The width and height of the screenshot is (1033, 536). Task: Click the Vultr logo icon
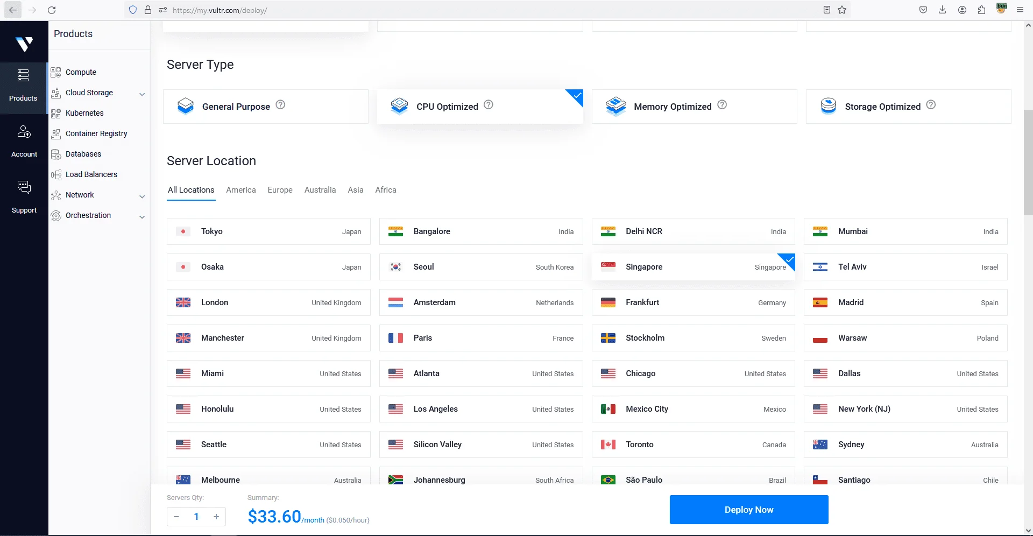tap(24, 44)
